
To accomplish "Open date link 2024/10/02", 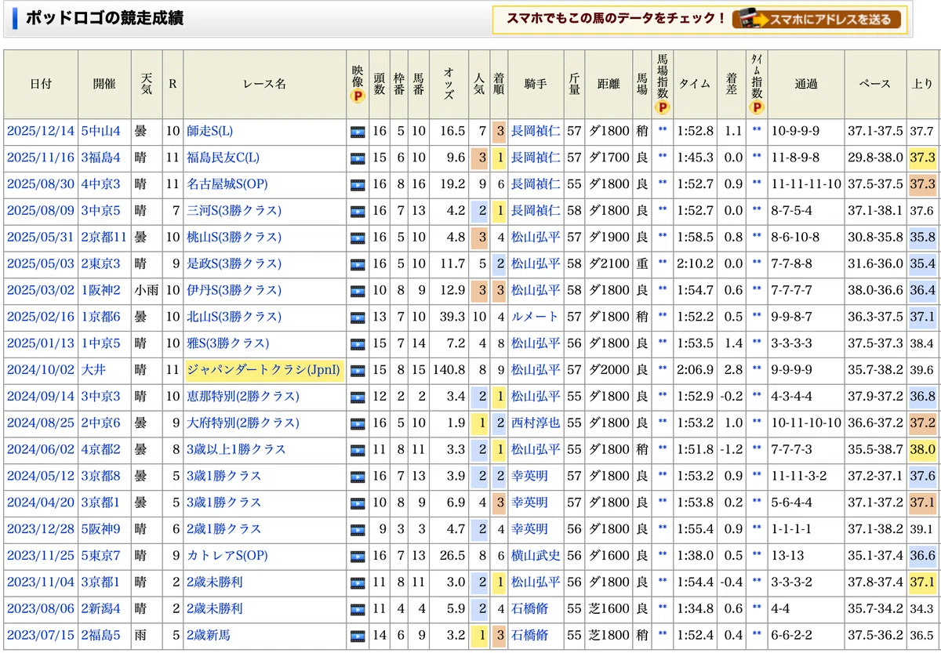I will point(39,371).
